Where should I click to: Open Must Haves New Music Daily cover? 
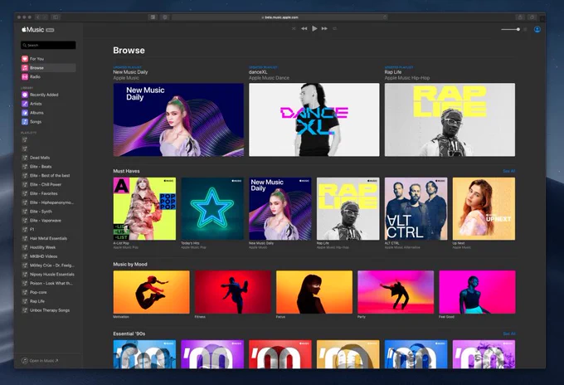[280, 209]
